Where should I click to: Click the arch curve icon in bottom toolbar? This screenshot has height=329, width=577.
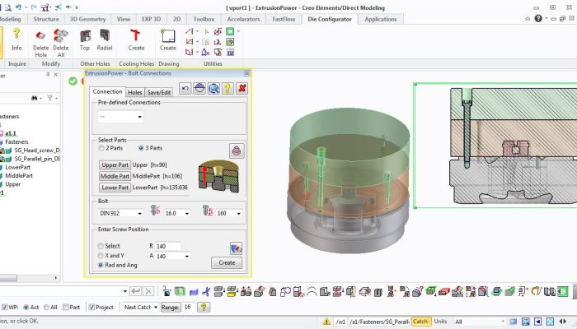click(312, 291)
